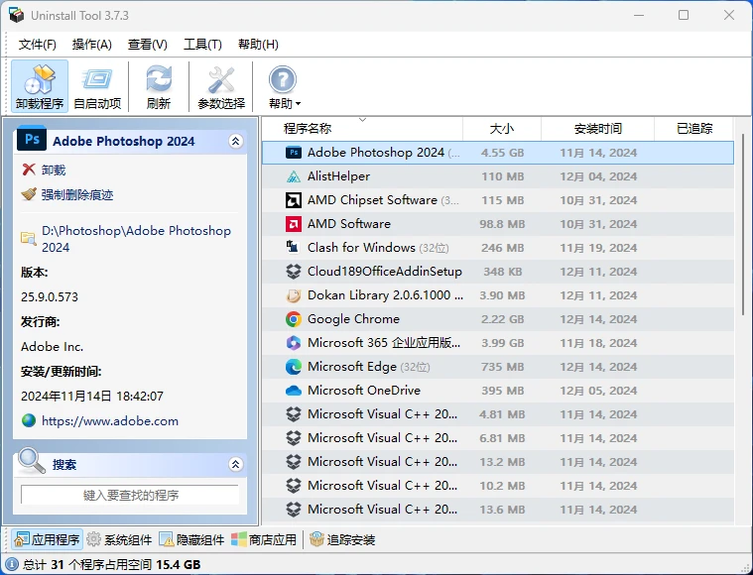The height and width of the screenshot is (575, 753).
Task: Select the AMD Software row name
Action: point(349,224)
